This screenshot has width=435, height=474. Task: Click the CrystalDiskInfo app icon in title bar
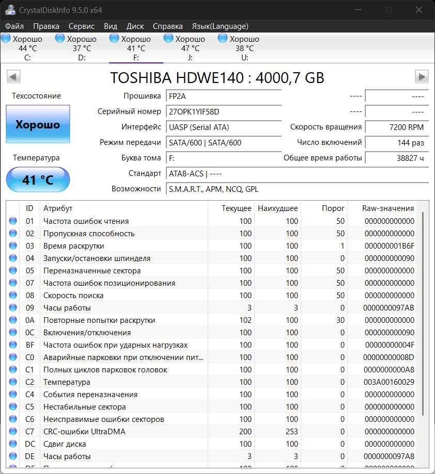point(10,10)
